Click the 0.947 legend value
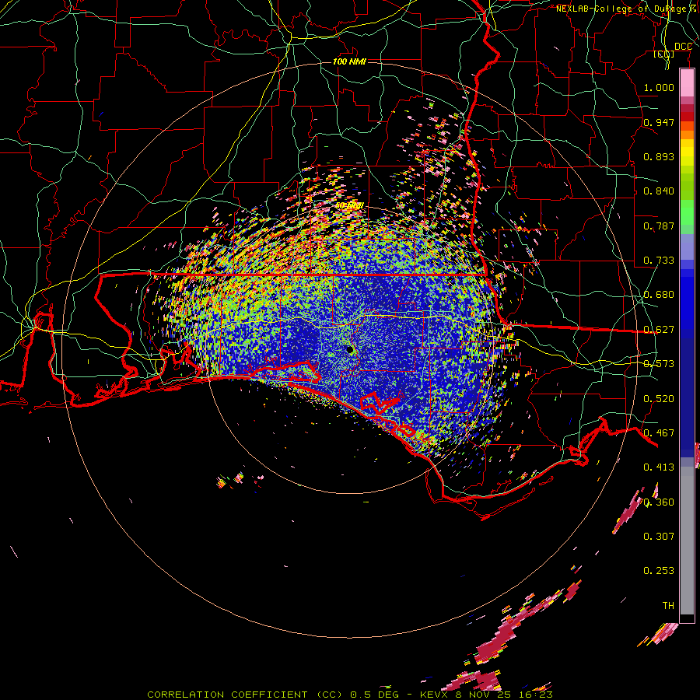The image size is (700, 700). click(659, 122)
